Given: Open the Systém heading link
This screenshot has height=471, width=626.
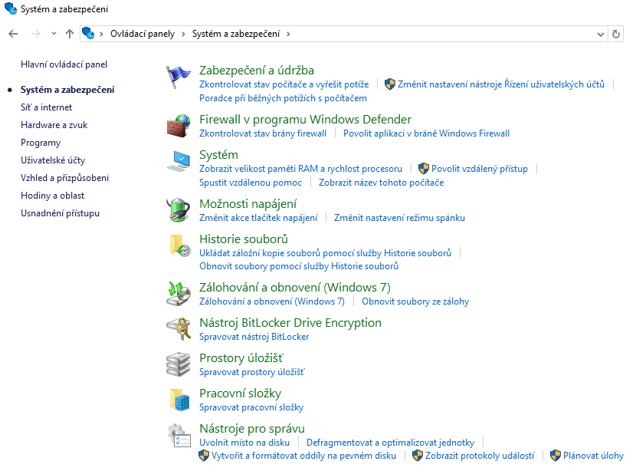Looking at the screenshot, I should 219,155.
